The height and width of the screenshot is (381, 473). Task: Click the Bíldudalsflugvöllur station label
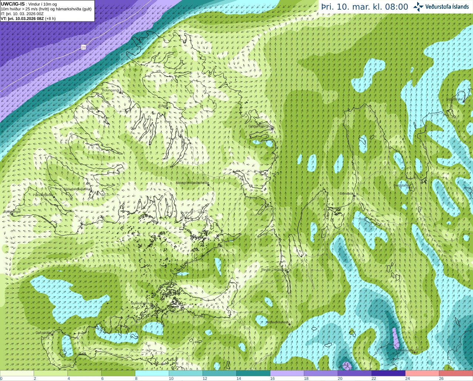77,189
